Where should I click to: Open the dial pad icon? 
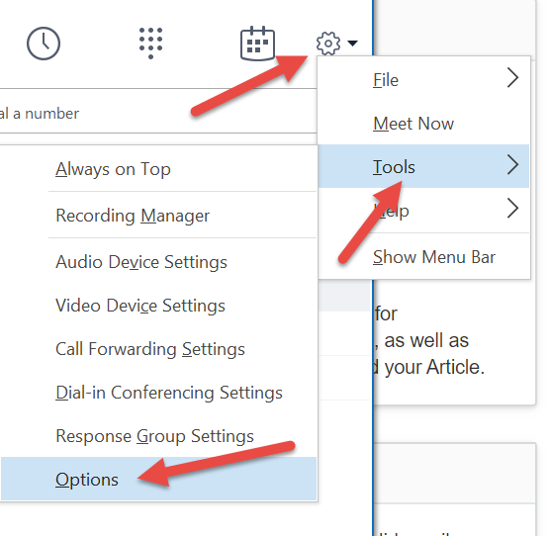[x=150, y=44]
